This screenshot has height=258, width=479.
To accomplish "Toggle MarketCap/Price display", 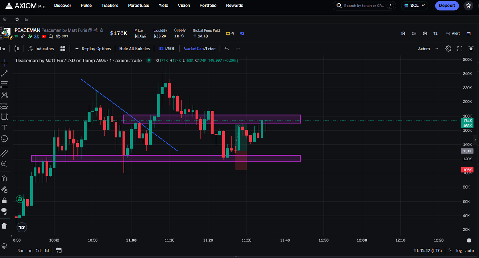I will (200, 49).
